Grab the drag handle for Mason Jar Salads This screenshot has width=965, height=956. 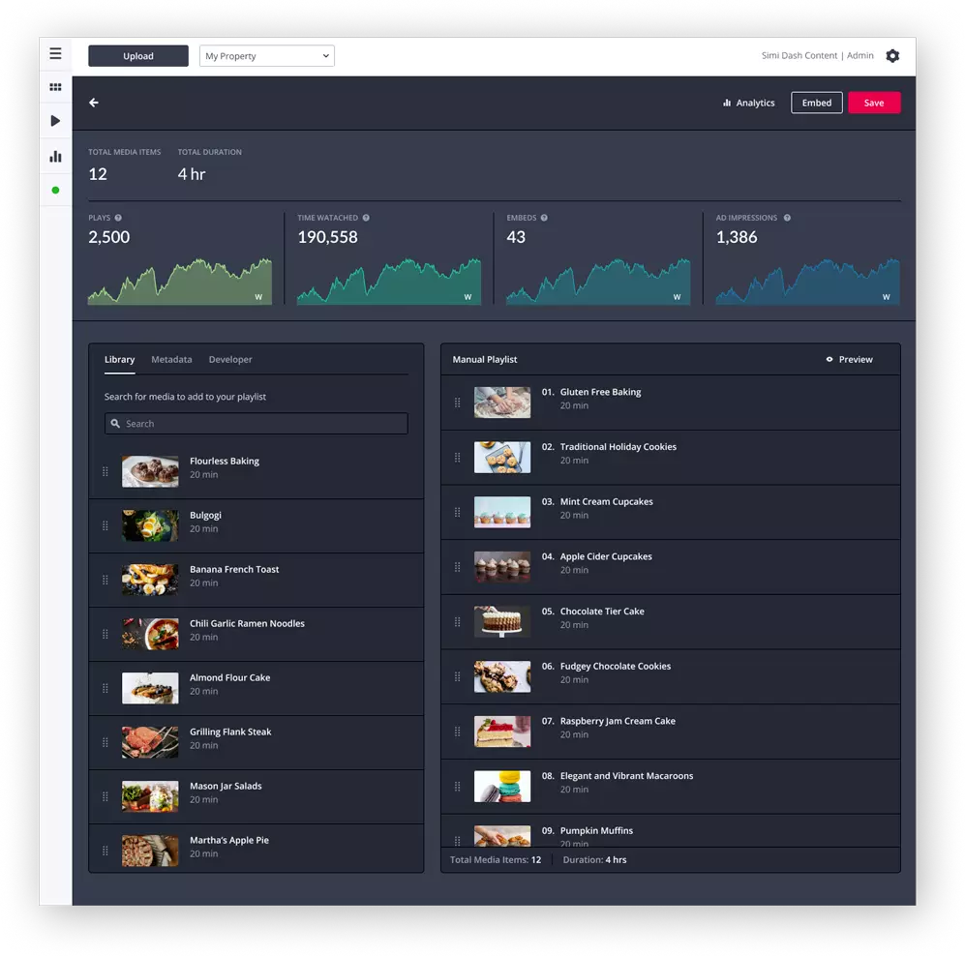pos(106,796)
